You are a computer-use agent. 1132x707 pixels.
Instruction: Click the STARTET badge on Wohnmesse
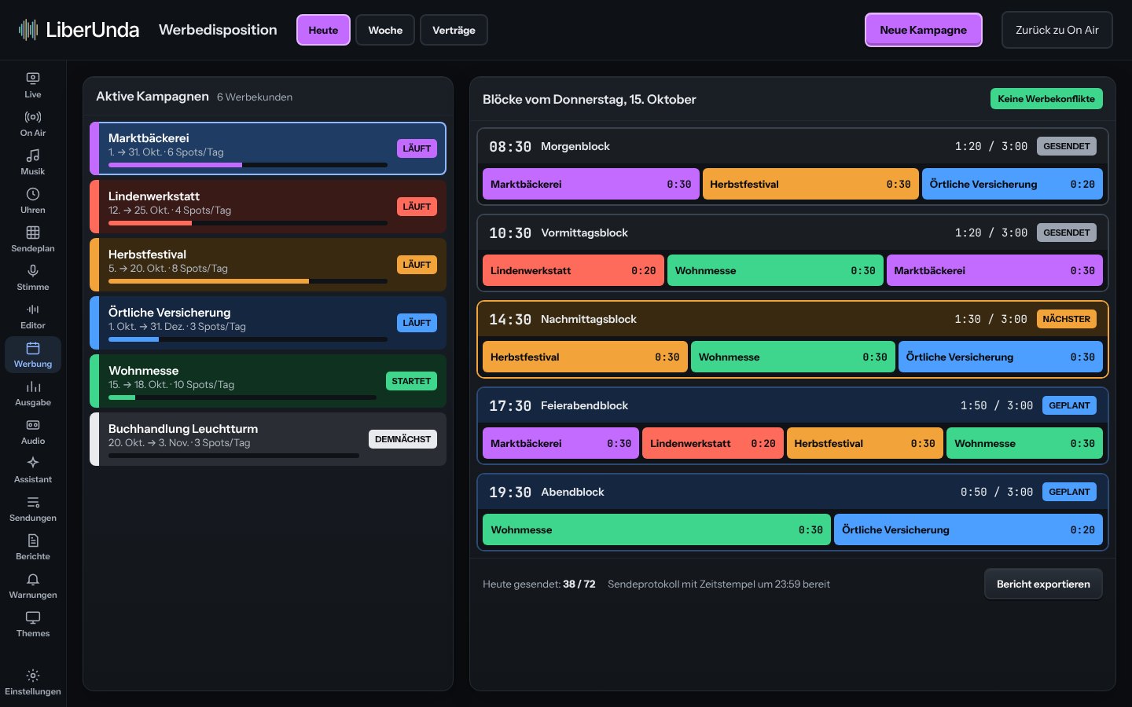click(411, 381)
